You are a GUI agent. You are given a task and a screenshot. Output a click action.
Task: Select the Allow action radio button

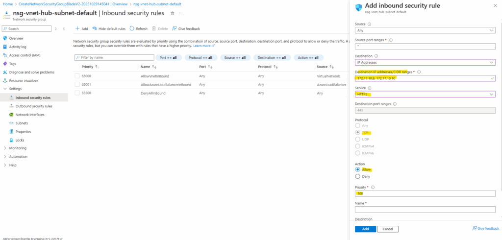pyautogui.click(x=357, y=169)
